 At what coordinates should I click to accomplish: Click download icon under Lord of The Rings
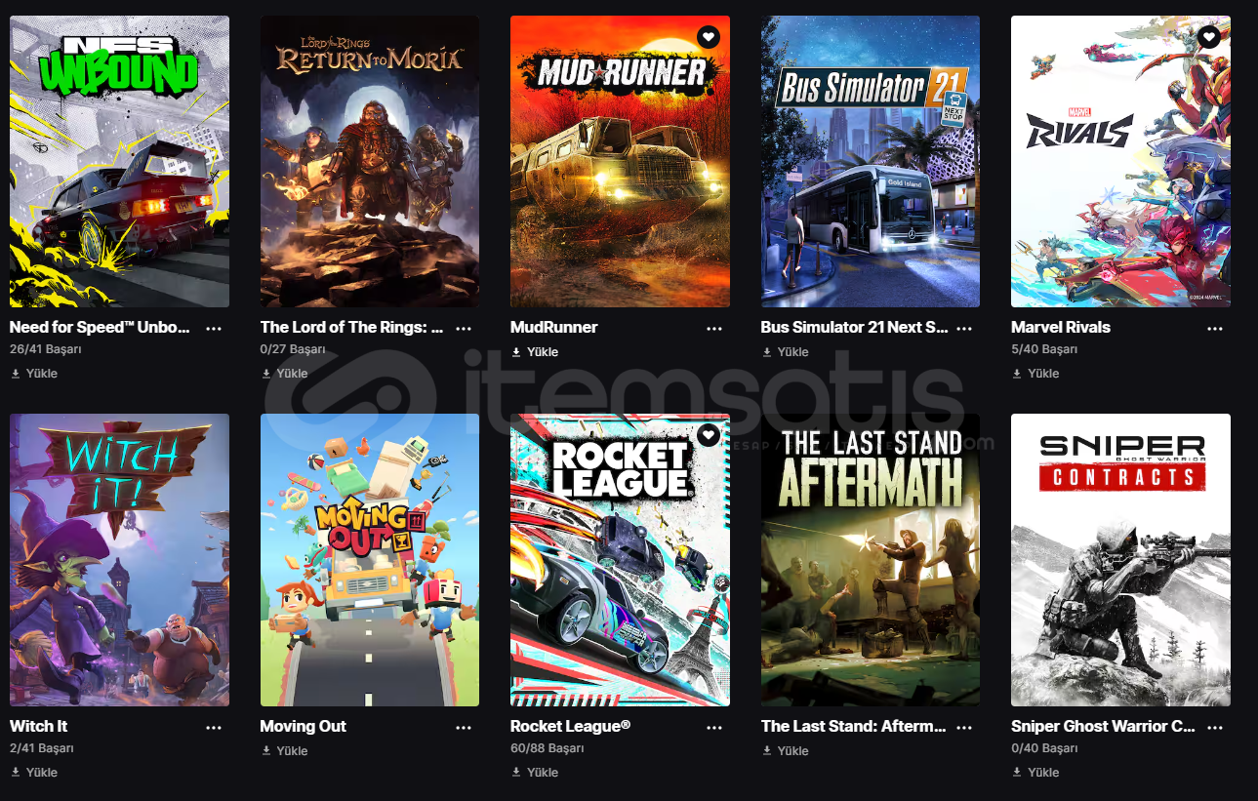pyautogui.click(x=265, y=374)
